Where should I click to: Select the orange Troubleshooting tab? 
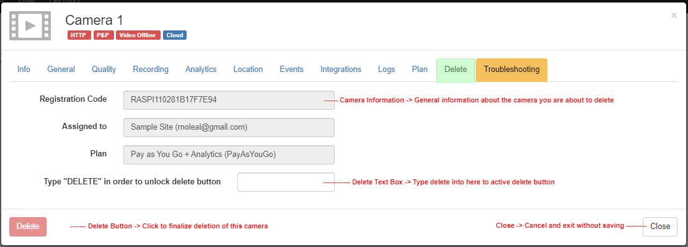click(511, 70)
